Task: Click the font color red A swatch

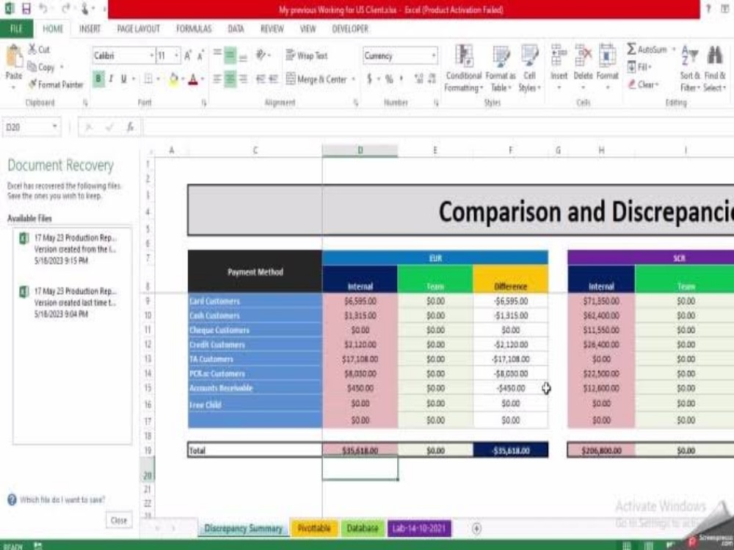Action: pos(193,79)
